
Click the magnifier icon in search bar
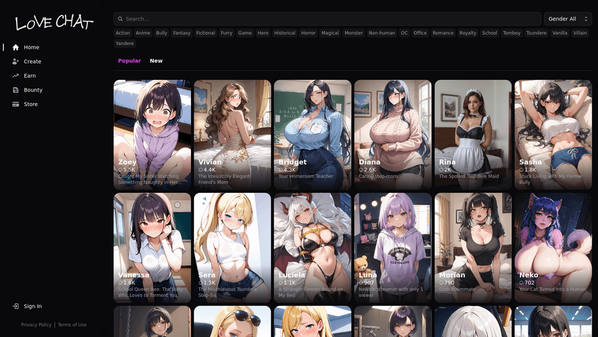pyautogui.click(x=121, y=19)
